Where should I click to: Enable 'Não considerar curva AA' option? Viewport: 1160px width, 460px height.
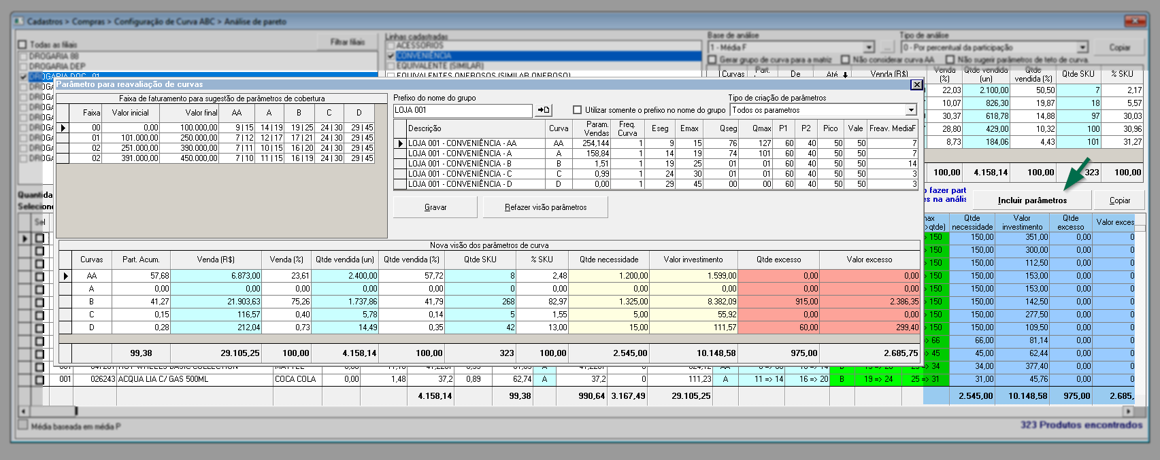click(846, 60)
